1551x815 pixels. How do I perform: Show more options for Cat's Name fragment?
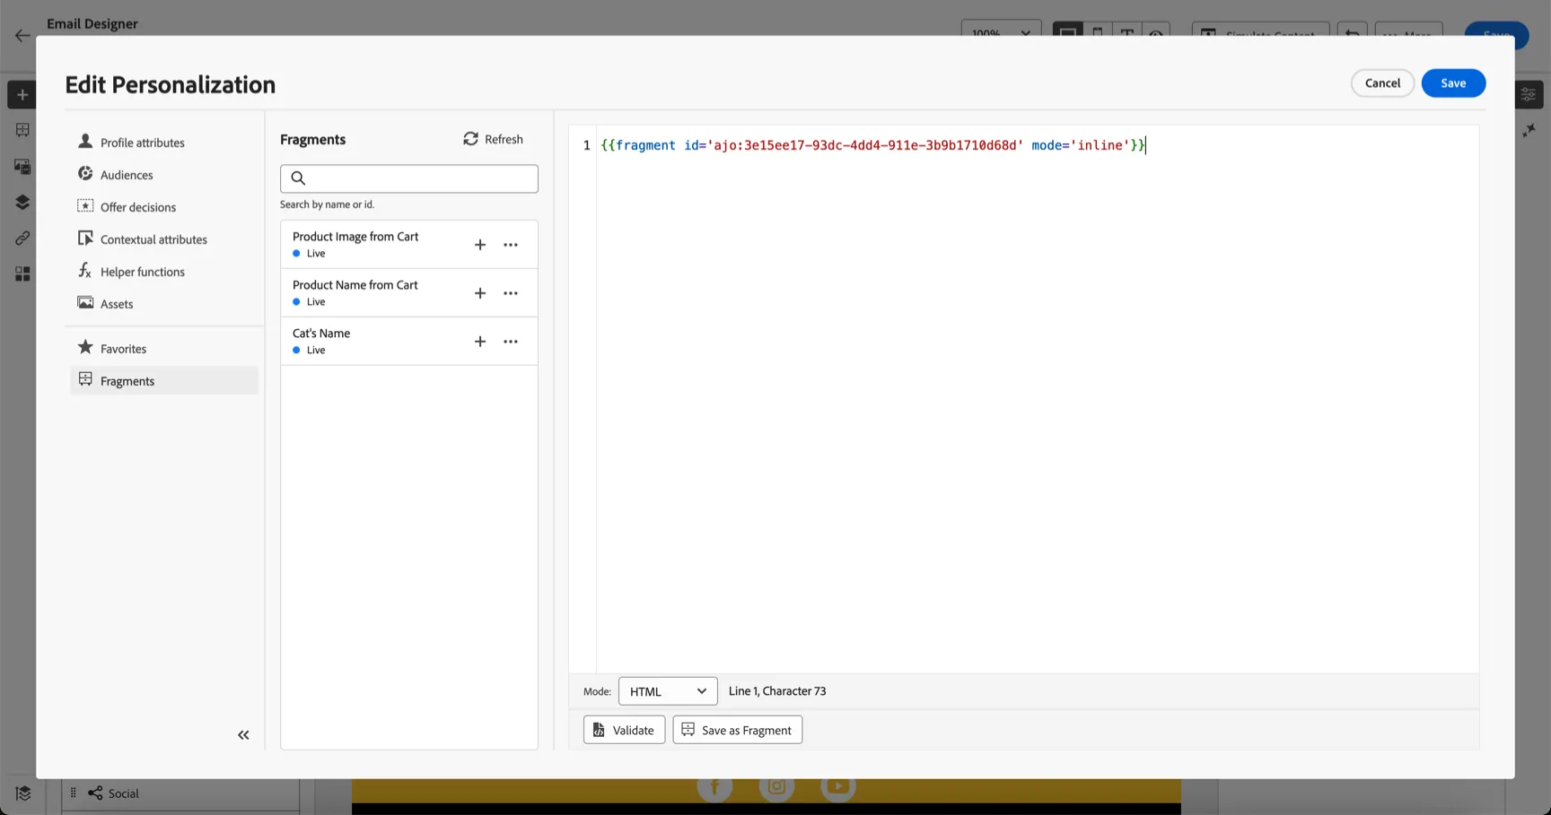pos(511,342)
